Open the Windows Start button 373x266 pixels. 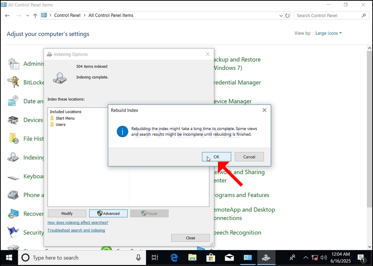pos(9,258)
